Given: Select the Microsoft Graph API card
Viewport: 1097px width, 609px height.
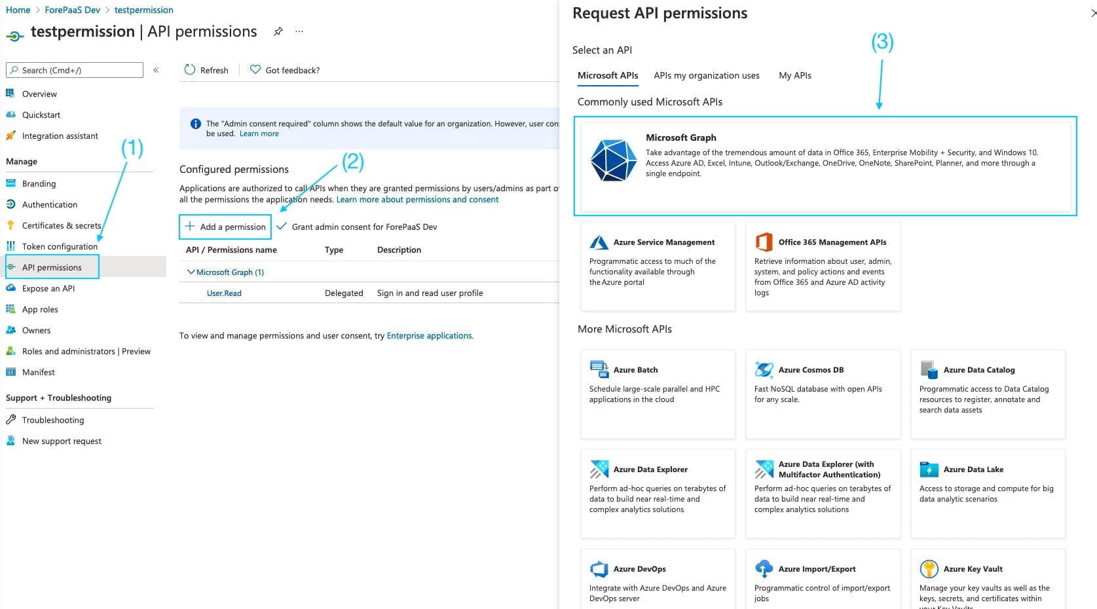Looking at the screenshot, I should [x=825, y=166].
